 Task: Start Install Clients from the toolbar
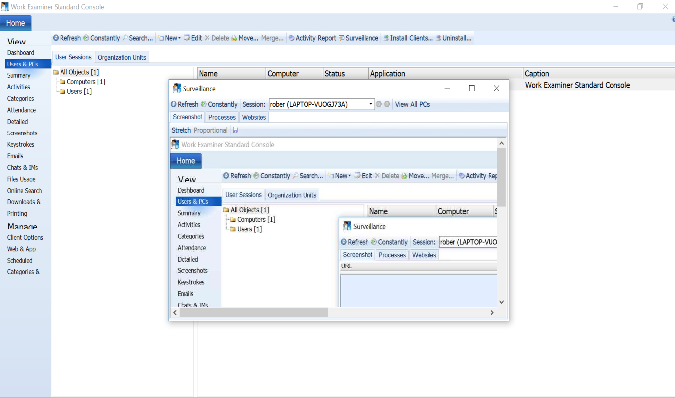point(408,38)
